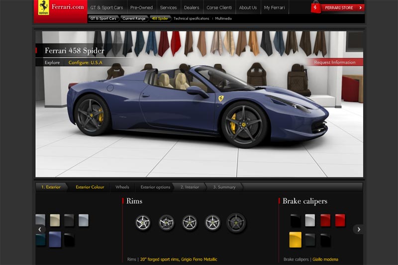Click the Ferrari Store button
The image size is (398, 265).
[342, 7]
